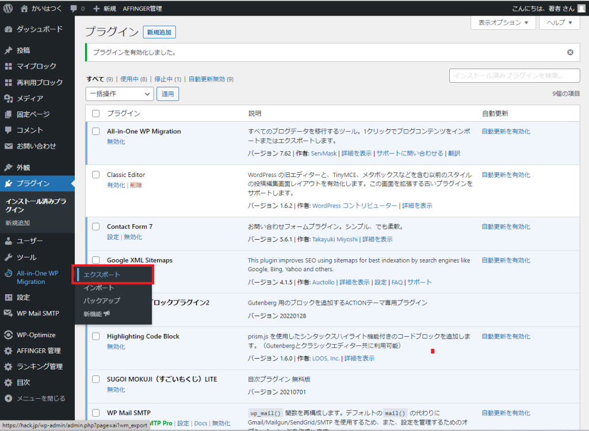Open 目次 gear icon in sidebar
Image resolution: width=589 pixels, height=431 pixels.
(x=8, y=383)
